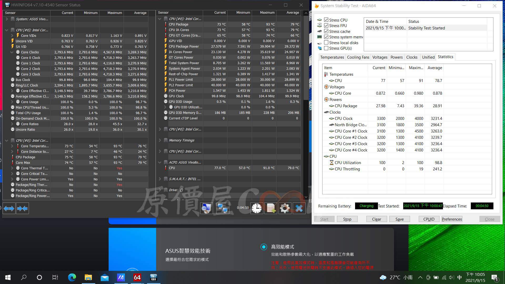
Task: Click Save button in AIDA64
Action: [x=399, y=219]
